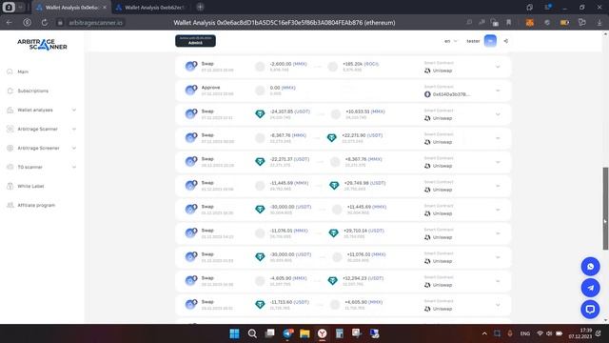This screenshot has height=343, width=609.
Task: Expand the Arbitrage Scanner sidebar chevron
Action: [x=74, y=130]
